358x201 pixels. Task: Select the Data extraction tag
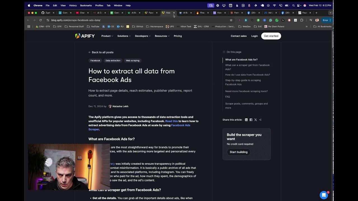(x=113, y=61)
